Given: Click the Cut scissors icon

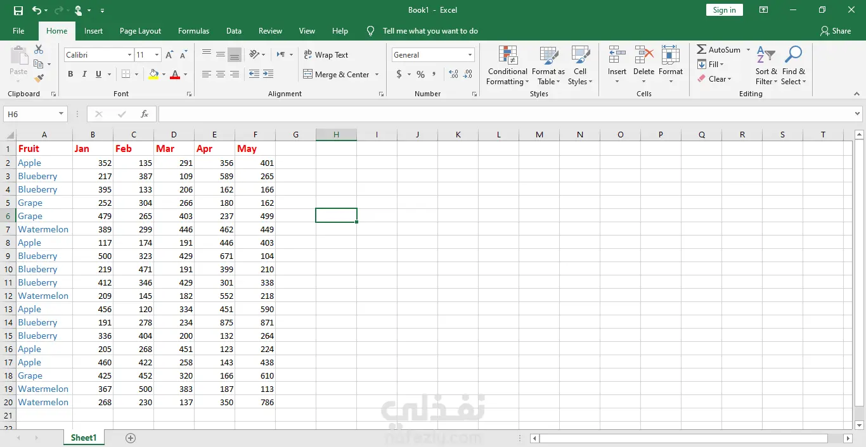Looking at the screenshot, I should coord(39,49).
